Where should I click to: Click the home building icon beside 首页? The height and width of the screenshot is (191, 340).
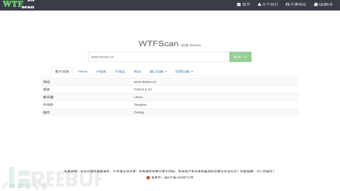[238, 4]
